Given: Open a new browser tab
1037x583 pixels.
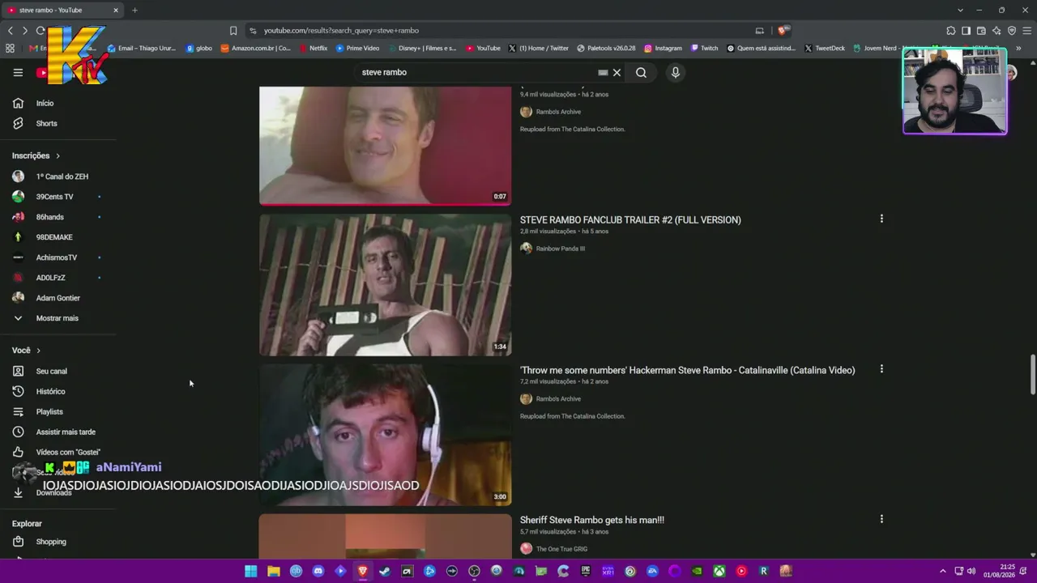Looking at the screenshot, I should [x=134, y=11].
